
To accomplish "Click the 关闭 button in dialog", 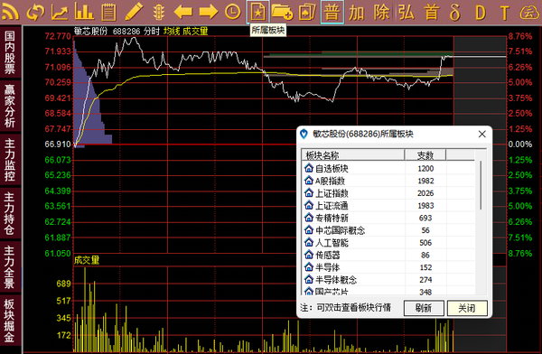I will pyautogui.click(x=467, y=308).
